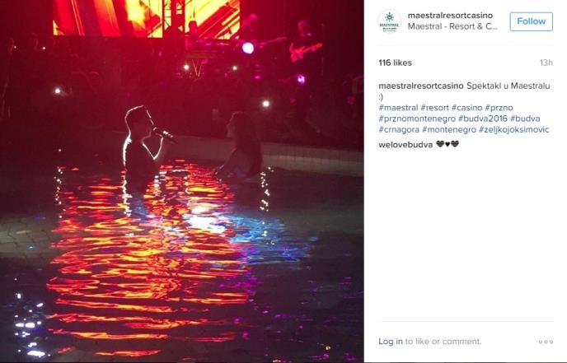Click the #crnagora hashtag

coord(399,129)
